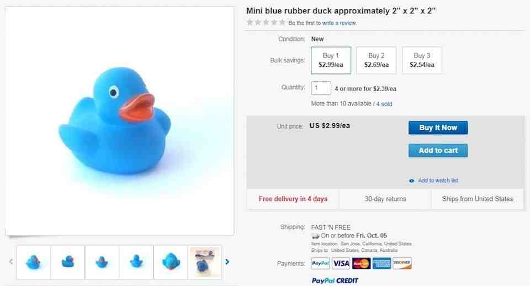The height and width of the screenshot is (286, 530).
Task: Click the eye icon beside Add to watch list
Action: coord(411,181)
